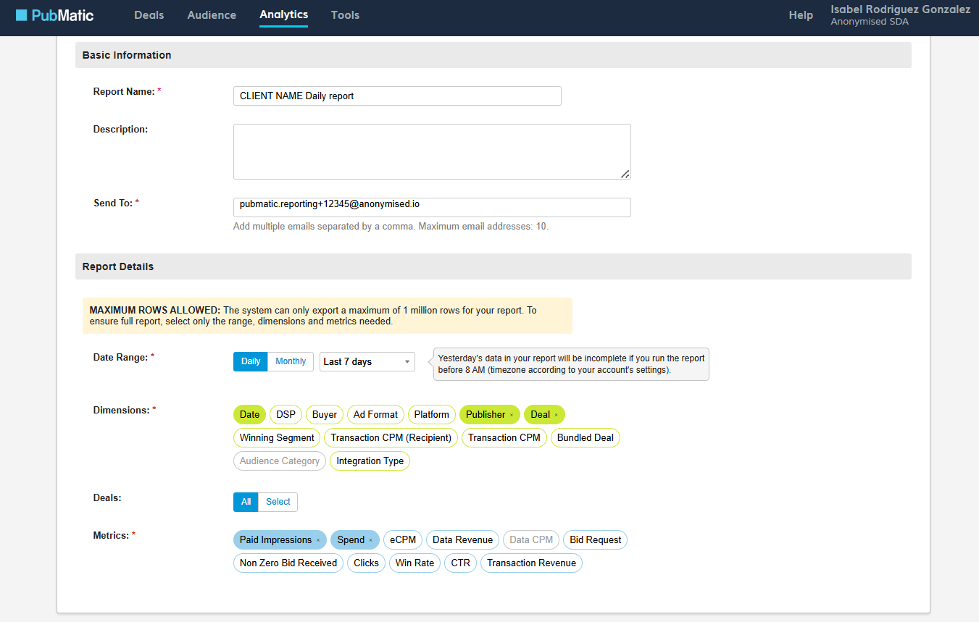This screenshot has height=622, width=979.
Task: Select the Daily date range option
Action: tap(251, 361)
